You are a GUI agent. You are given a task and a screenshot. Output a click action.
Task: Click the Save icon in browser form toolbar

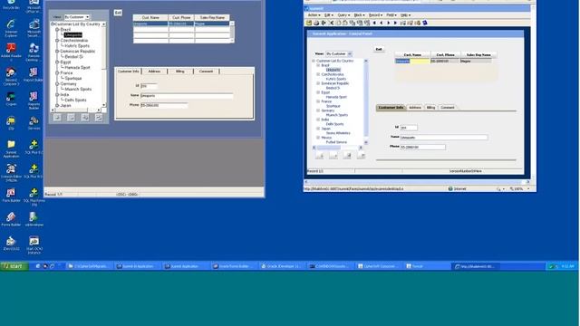point(309,23)
